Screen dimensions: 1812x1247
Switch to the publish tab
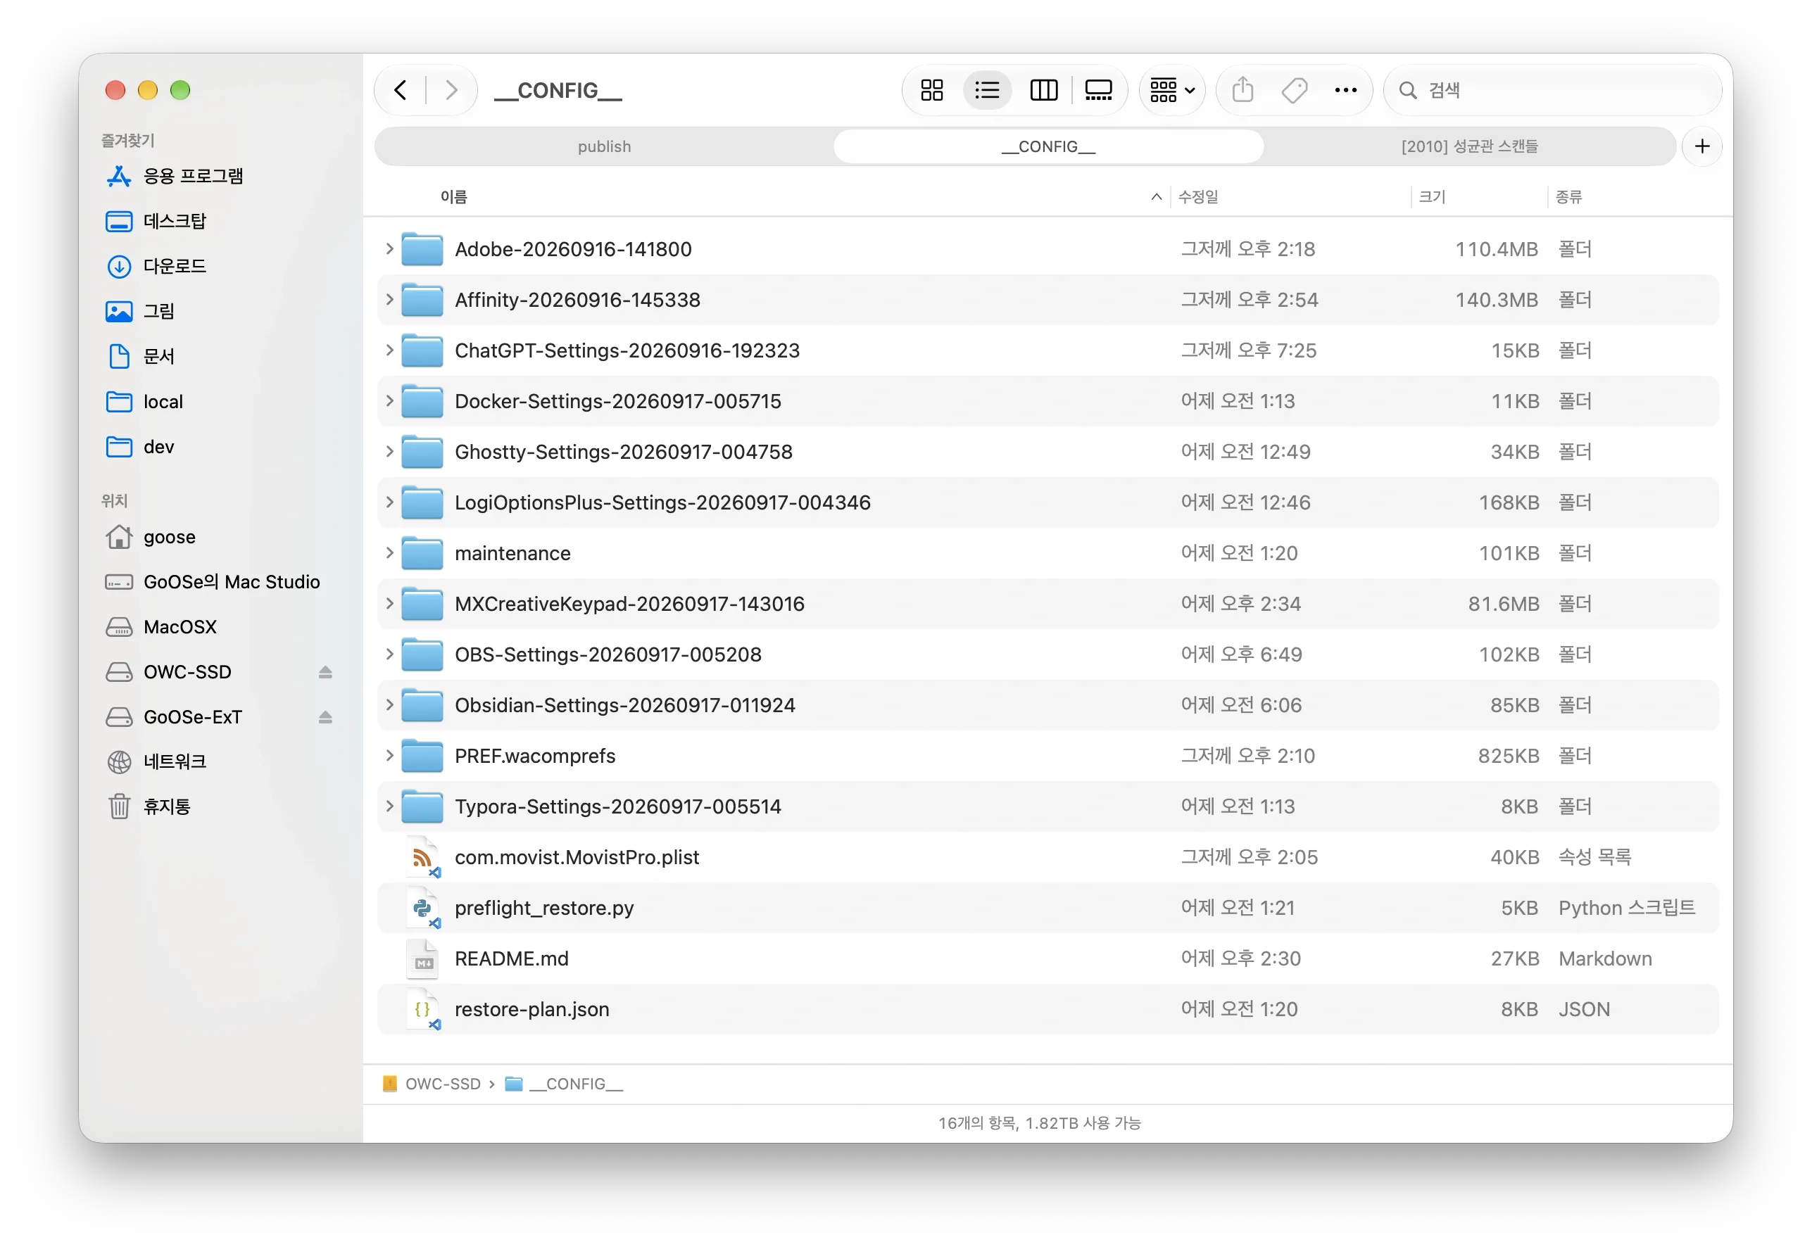(604, 147)
